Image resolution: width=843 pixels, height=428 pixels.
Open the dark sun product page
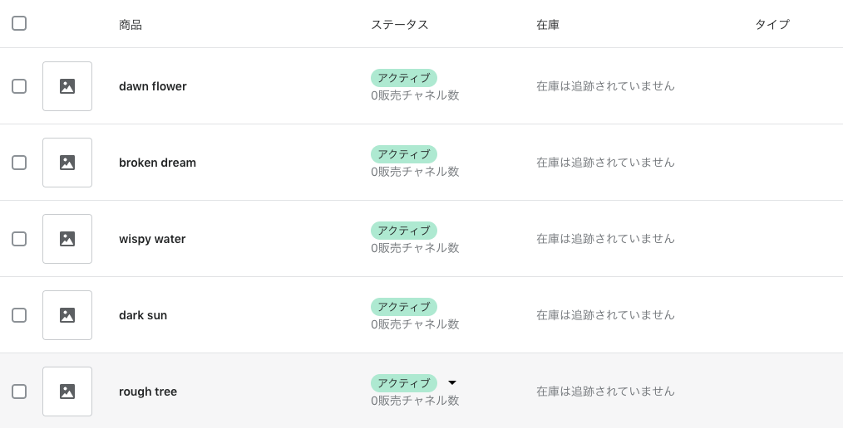143,315
